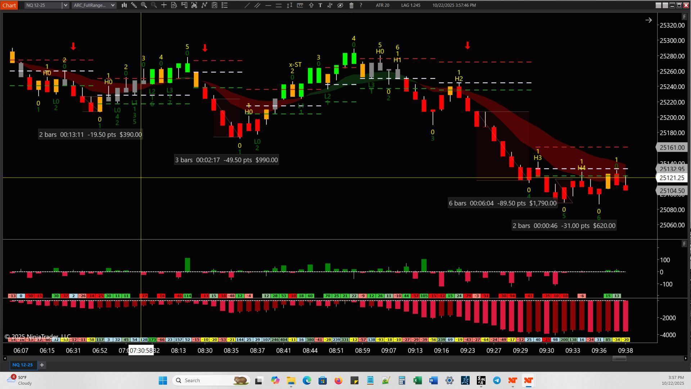Click the zoom in magnifier icon

point(144,5)
